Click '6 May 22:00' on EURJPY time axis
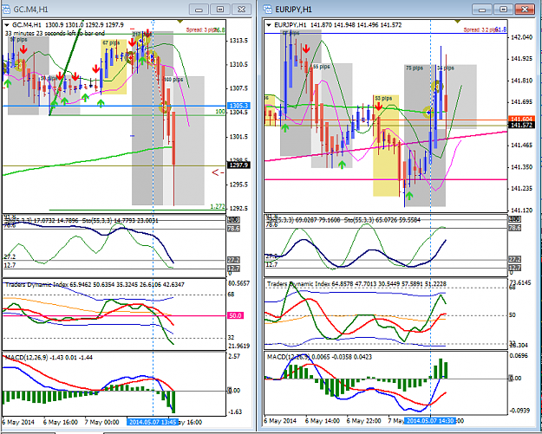This screenshot has width=542, height=434. click(364, 421)
